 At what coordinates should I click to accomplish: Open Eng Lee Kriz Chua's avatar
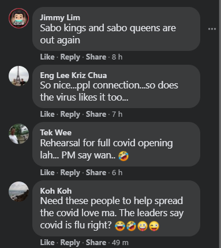(18, 76)
